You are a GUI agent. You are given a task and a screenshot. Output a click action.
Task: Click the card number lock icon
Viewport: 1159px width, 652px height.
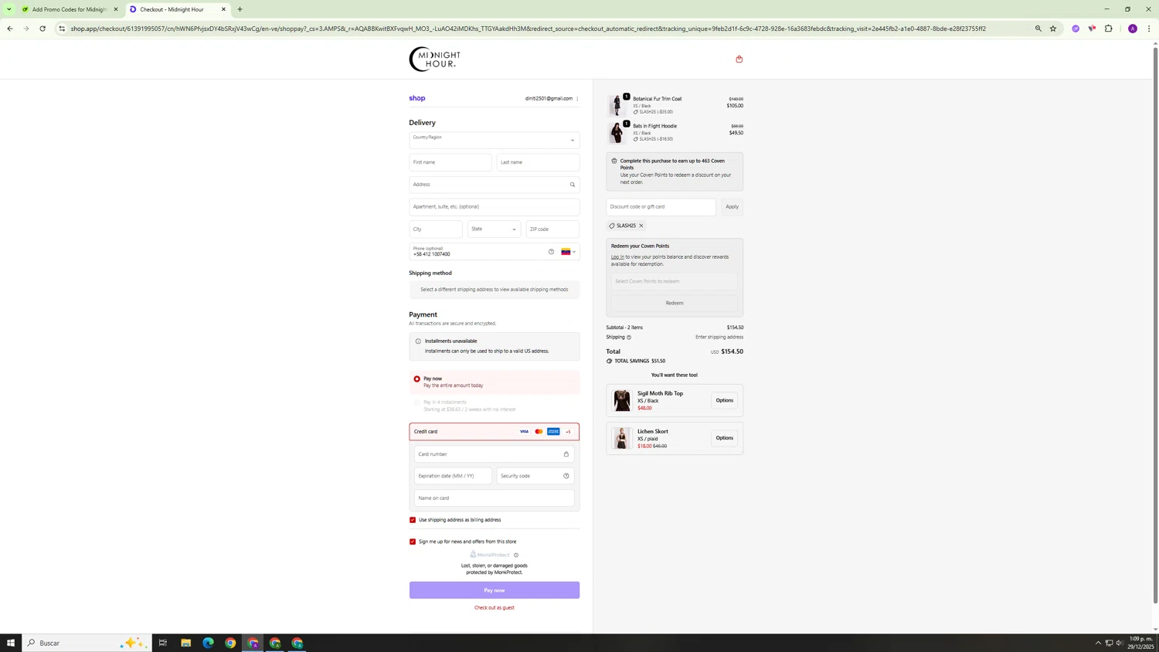click(x=566, y=454)
